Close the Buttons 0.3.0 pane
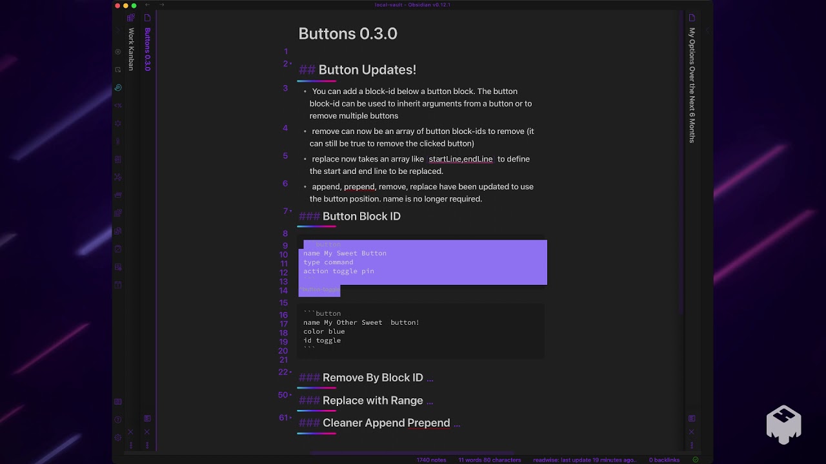 (x=147, y=432)
